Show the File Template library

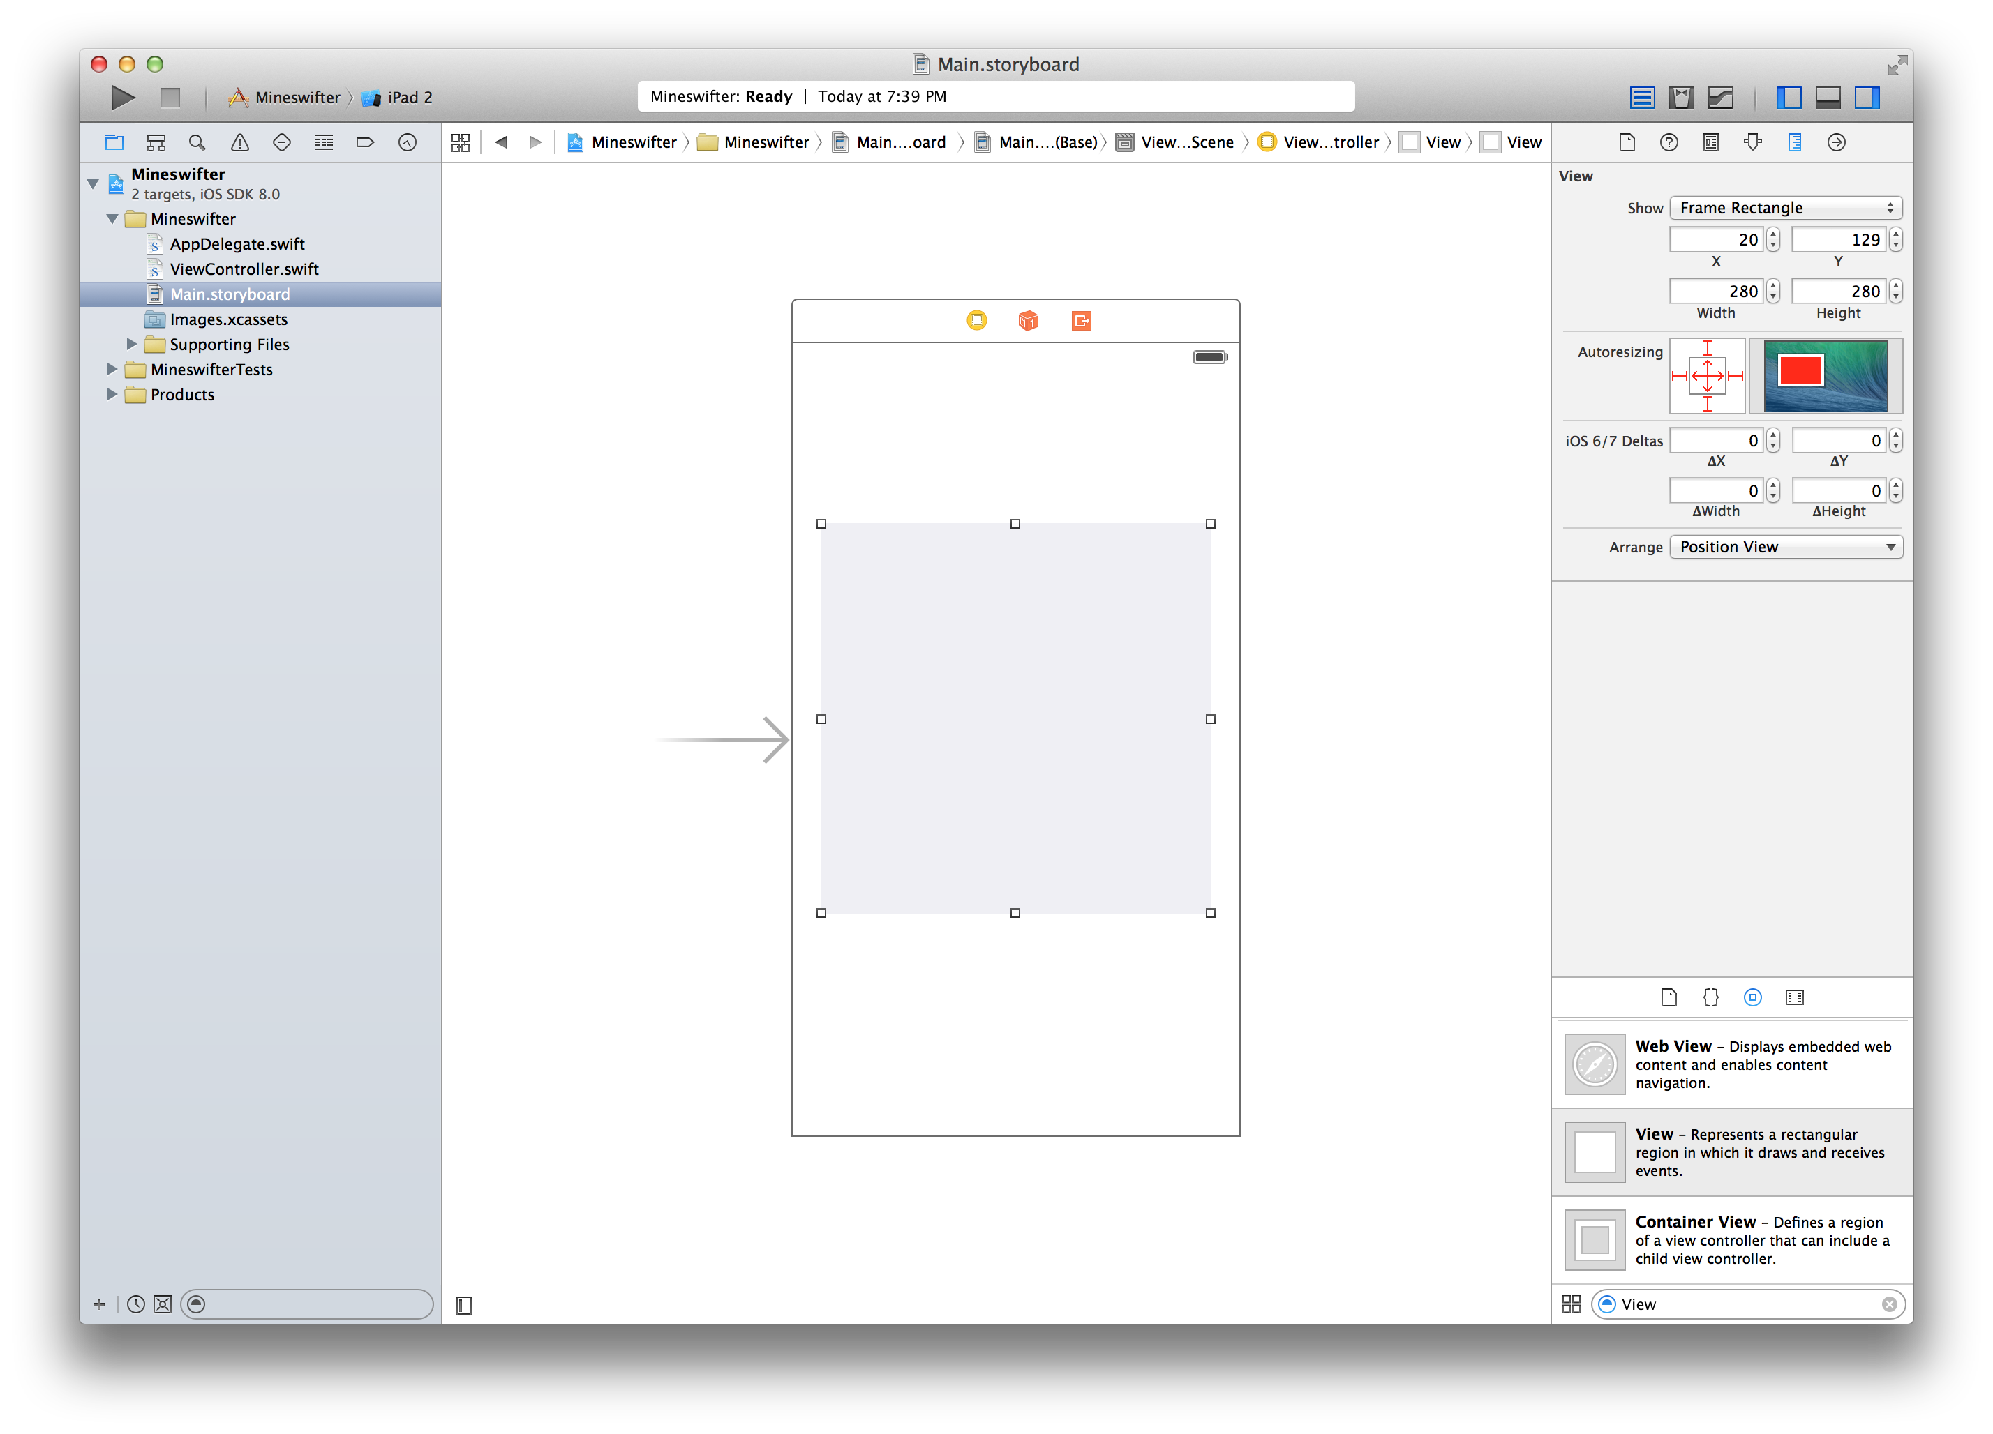tap(1669, 997)
